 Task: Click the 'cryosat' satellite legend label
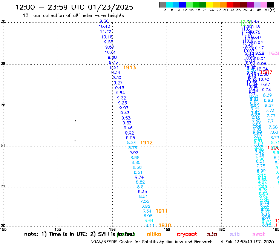coord(187,234)
